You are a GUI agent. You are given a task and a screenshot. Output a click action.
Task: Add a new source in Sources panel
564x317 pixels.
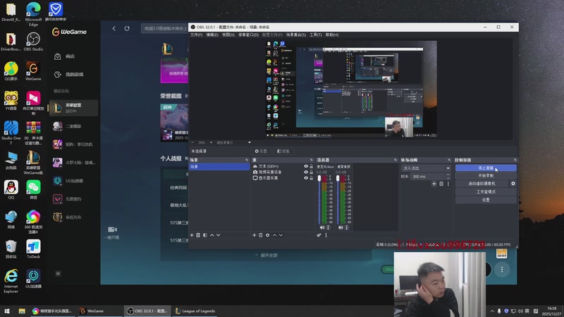click(x=255, y=235)
